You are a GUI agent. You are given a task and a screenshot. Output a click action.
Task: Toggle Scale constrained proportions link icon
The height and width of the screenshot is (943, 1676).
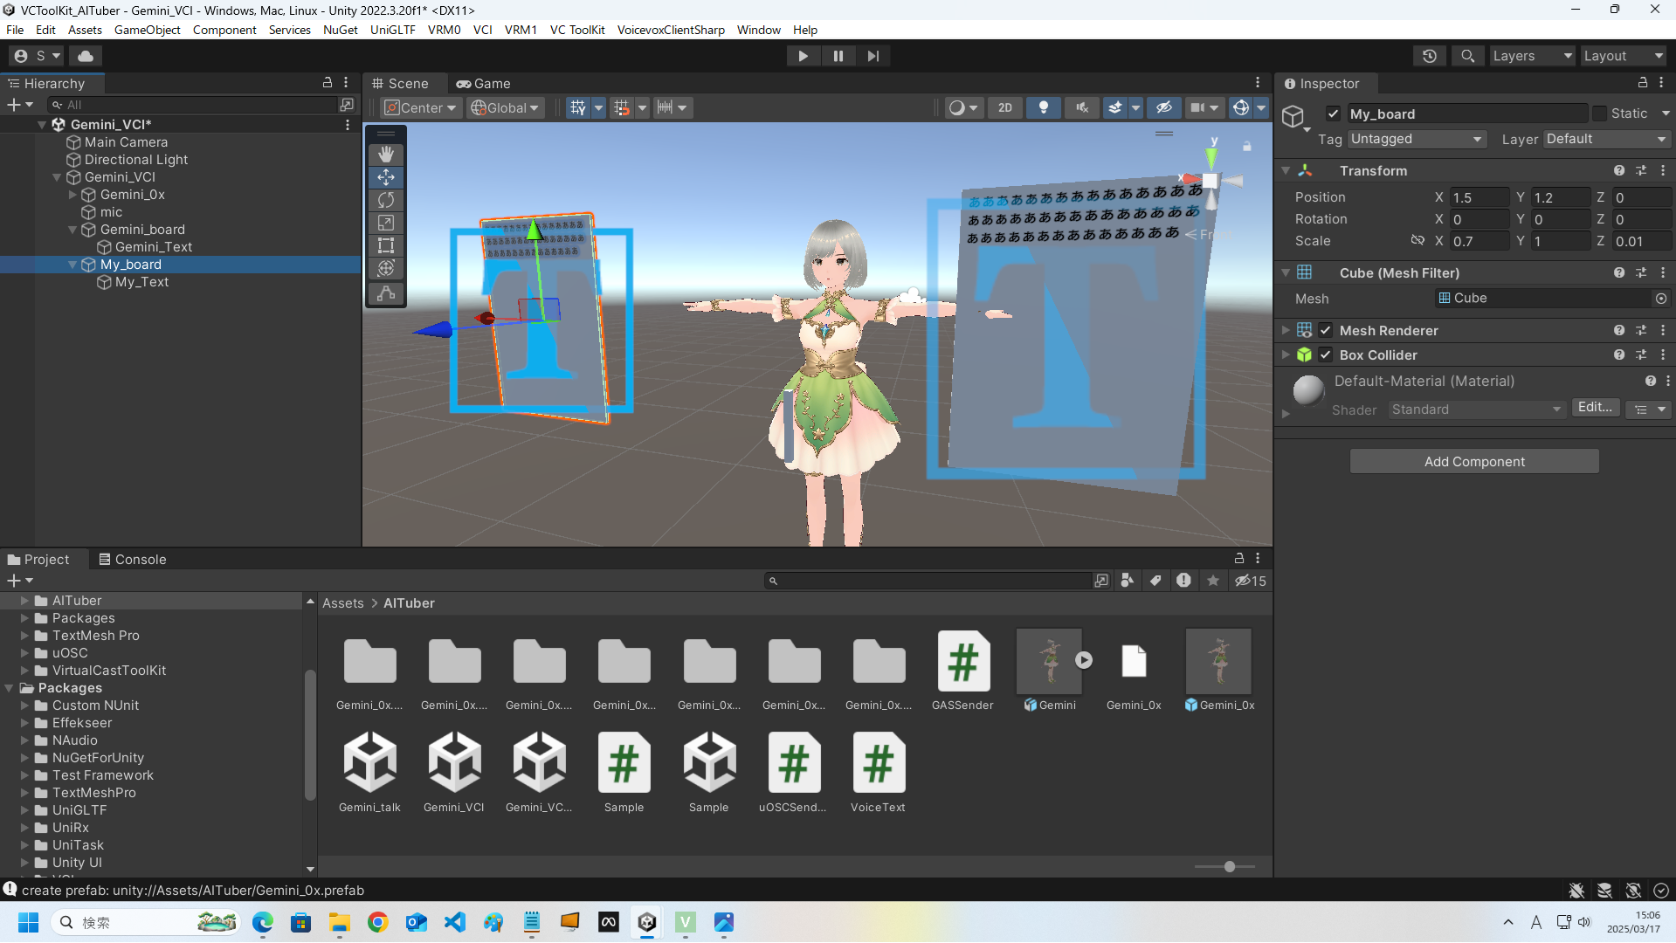click(x=1417, y=240)
